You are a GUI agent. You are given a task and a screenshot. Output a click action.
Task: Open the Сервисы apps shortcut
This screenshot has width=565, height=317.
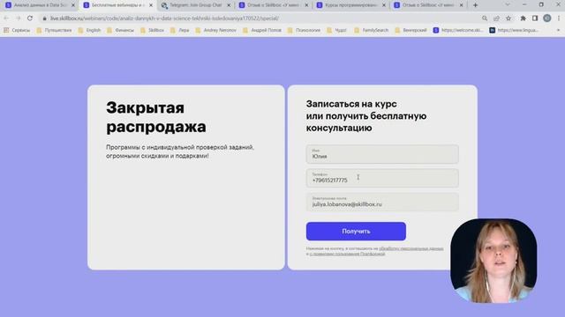(17, 30)
